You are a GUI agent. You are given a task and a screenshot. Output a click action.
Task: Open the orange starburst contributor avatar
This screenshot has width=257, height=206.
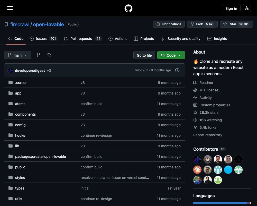197,170
